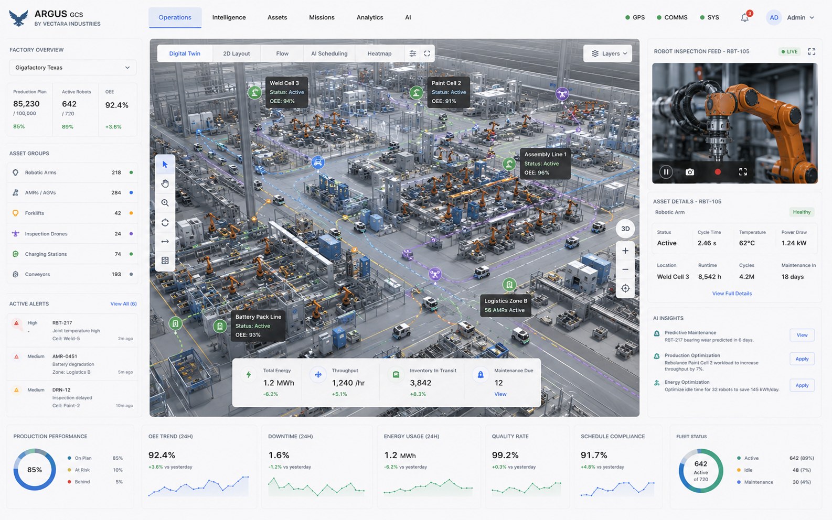Start recording with the red record button

tap(718, 172)
